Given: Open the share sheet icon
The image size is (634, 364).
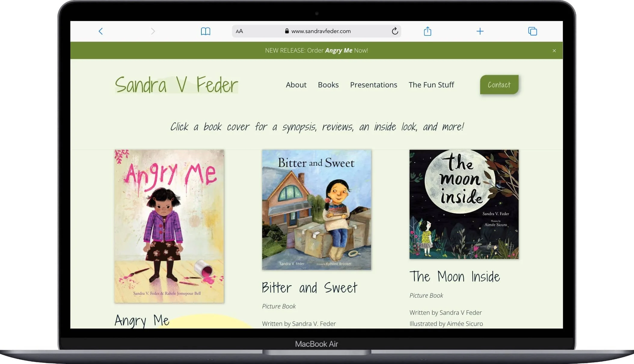Looking at the screenshot, I should point(427,31).
